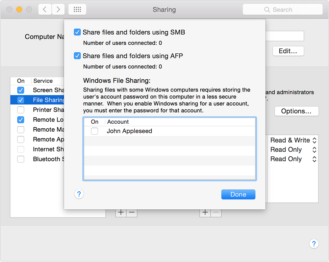Enable Windows sharing for John Appleseed
Image resolution: width=329 pixels, height=262 pixels.
tap(95, 131)
